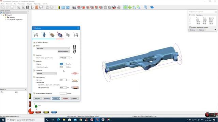Focus the Подача feed rate field
This screenshot has width=218, height=122.
click(x=63, y=64)
